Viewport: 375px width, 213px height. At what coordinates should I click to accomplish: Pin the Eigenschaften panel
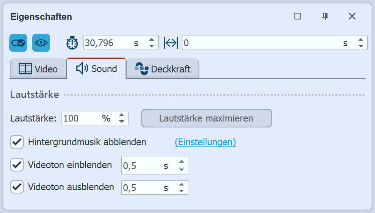(x=325, y=17)
